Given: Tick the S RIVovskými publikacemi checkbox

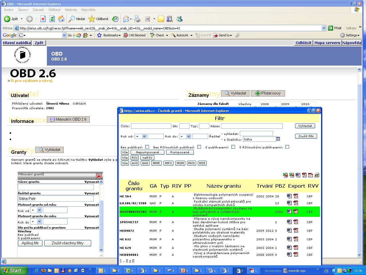Looking at the screenshot, I should [x=287, y=147].
